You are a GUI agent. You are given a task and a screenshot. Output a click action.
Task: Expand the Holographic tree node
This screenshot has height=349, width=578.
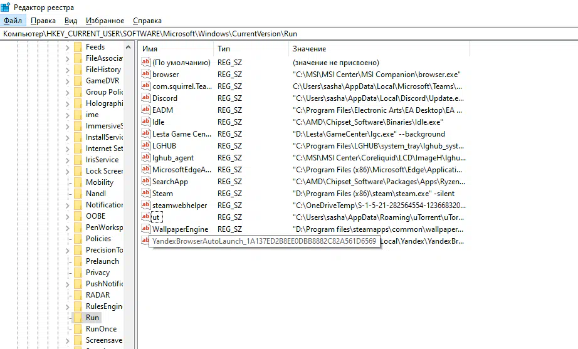click(x=67, y=103)
